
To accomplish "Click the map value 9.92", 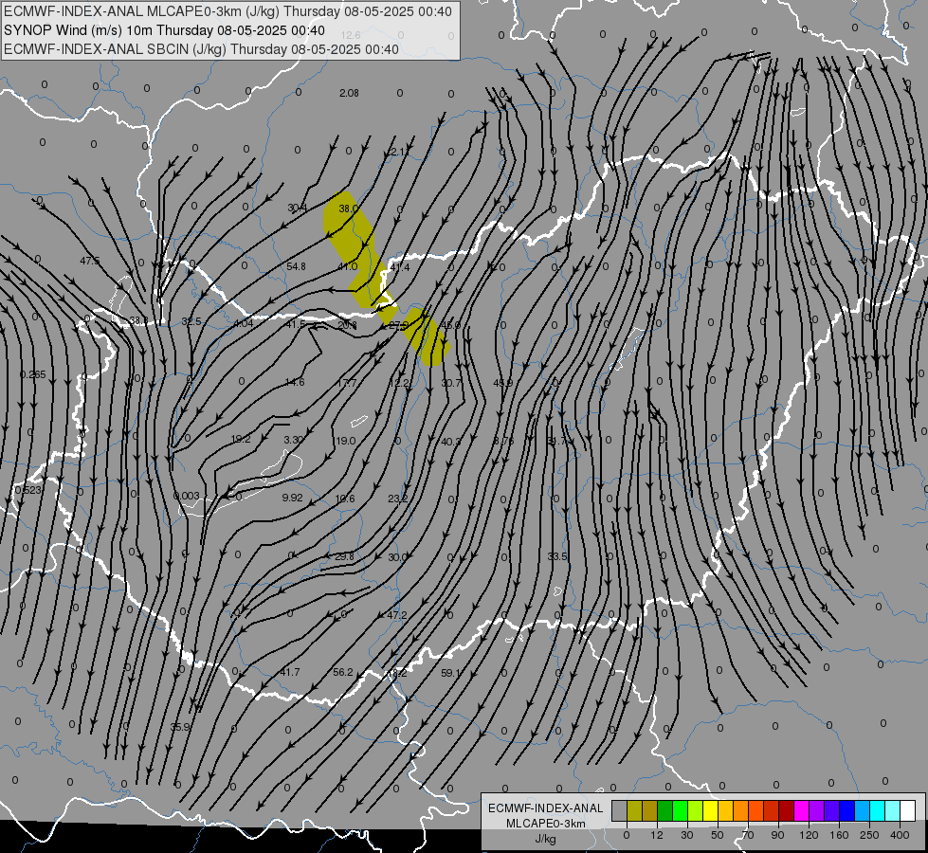I will (292, 498).
